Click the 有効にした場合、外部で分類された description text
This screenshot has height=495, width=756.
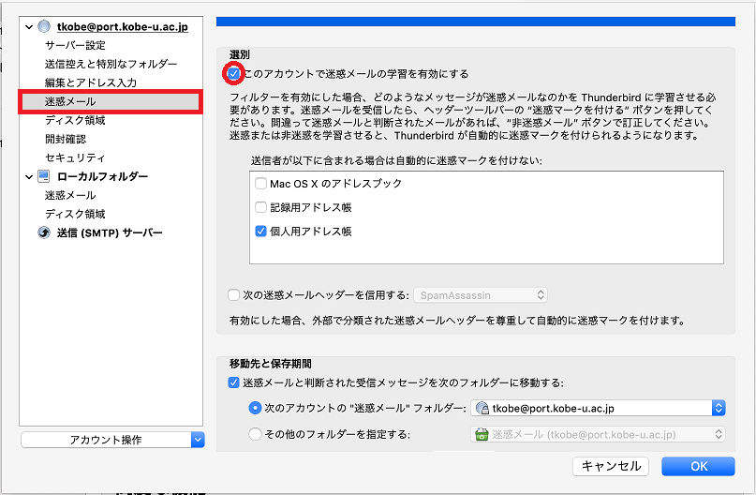pos(457,321)
